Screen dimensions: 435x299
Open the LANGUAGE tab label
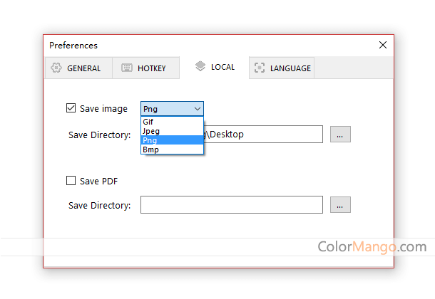click(x=290, y=68)
